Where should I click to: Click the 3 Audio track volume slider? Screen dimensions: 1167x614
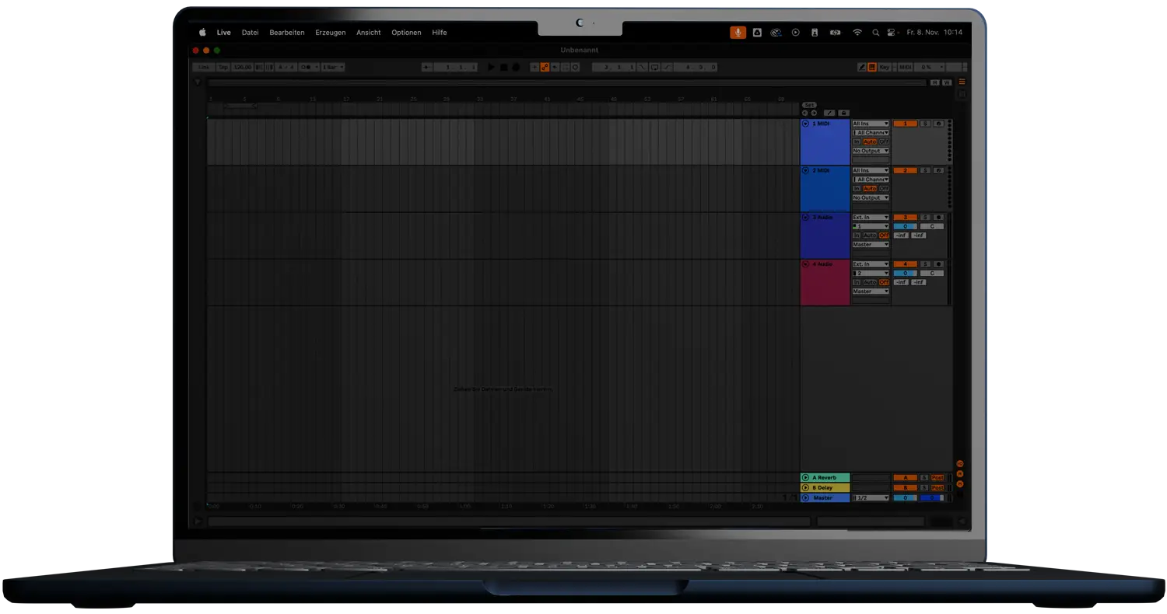[905, 227]
